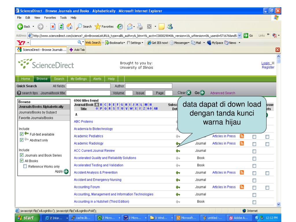Switch to cache.lib taskbar window
Viewport: 296px width, 222px height.
(x=81, y=218)
